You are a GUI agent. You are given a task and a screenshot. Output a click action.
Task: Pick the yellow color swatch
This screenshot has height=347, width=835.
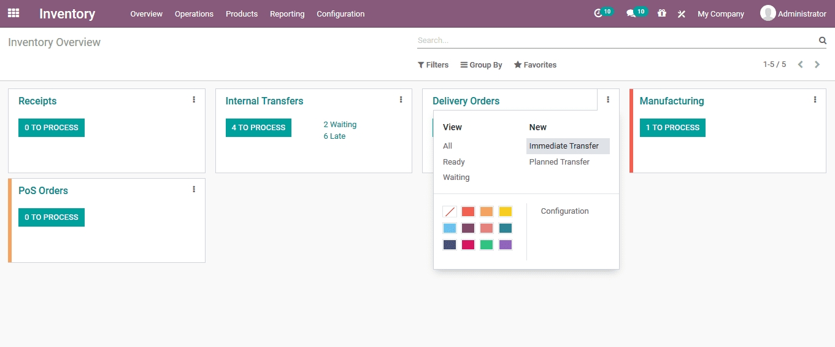point(505,212)
